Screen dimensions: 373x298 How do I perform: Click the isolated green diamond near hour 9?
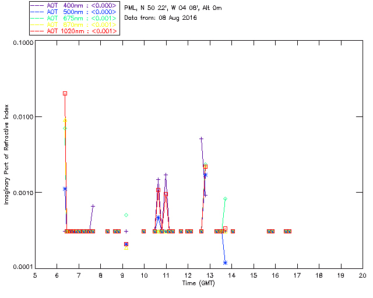coord(126,215)
